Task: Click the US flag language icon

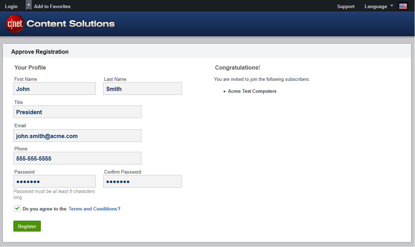Action: point(403,6)
